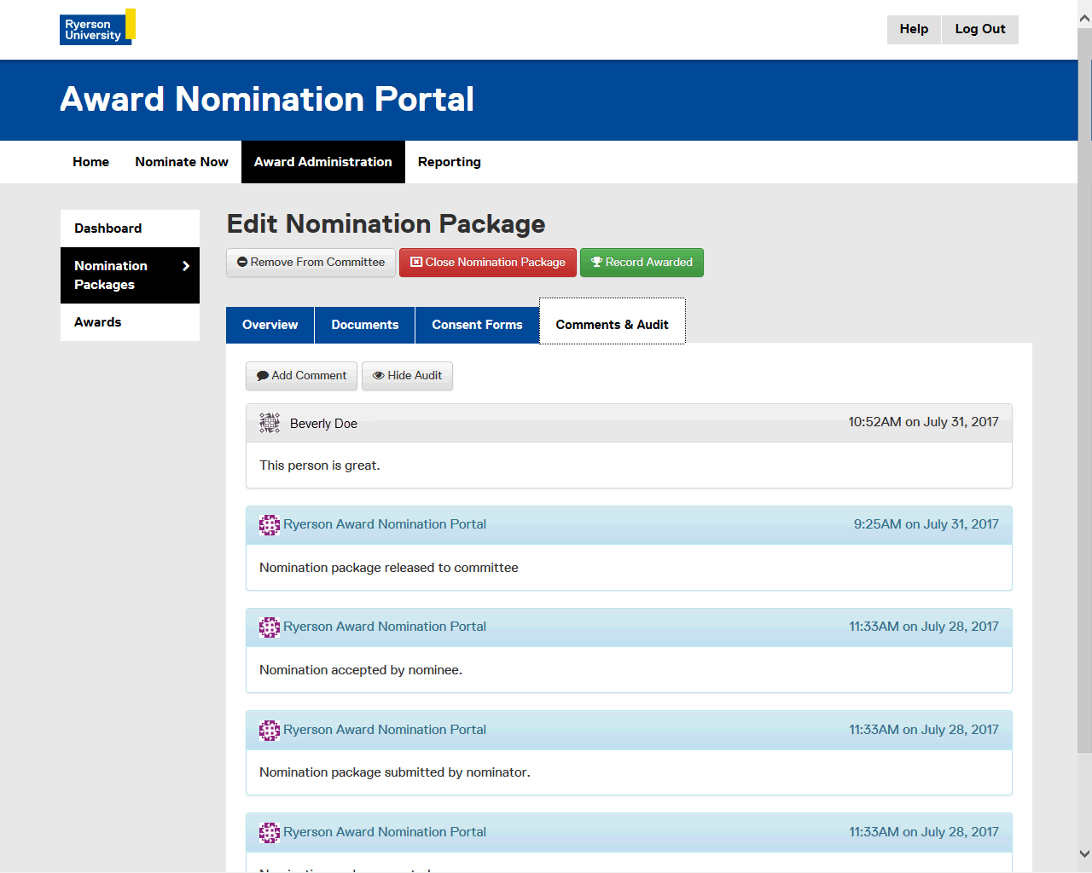
Task: Add a comment using Add Comment
Action: pos(301,376)
